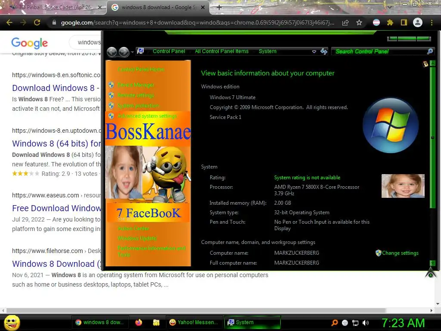
Task: Open Windows 8 Download filehorse result
Action: (56, 264)
